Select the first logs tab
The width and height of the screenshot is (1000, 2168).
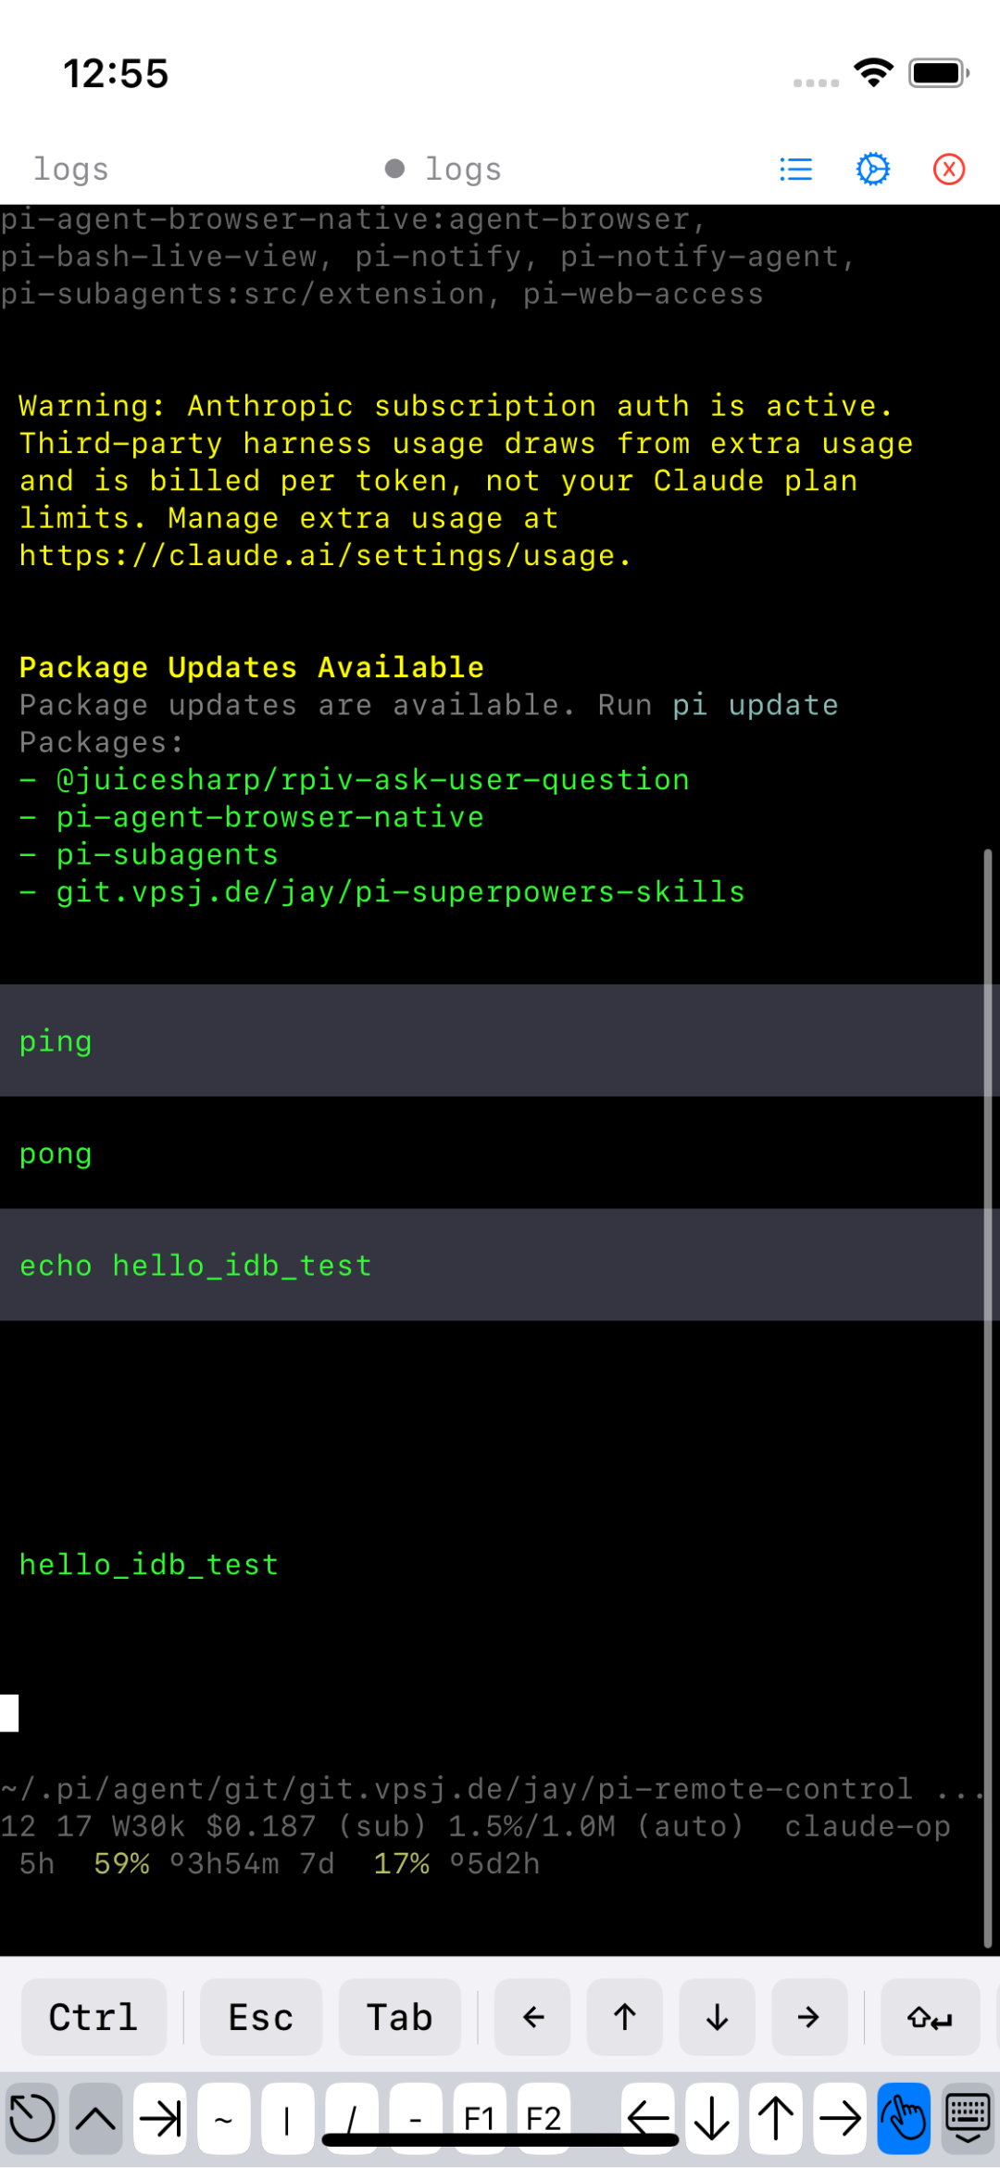pos(71,169)
